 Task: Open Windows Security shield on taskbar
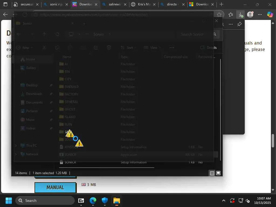pos(105,201)
